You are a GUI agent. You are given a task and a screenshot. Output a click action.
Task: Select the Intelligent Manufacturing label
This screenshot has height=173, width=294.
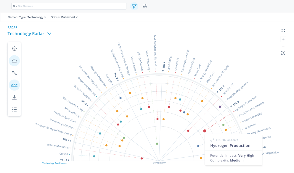[x=117, y=64]
